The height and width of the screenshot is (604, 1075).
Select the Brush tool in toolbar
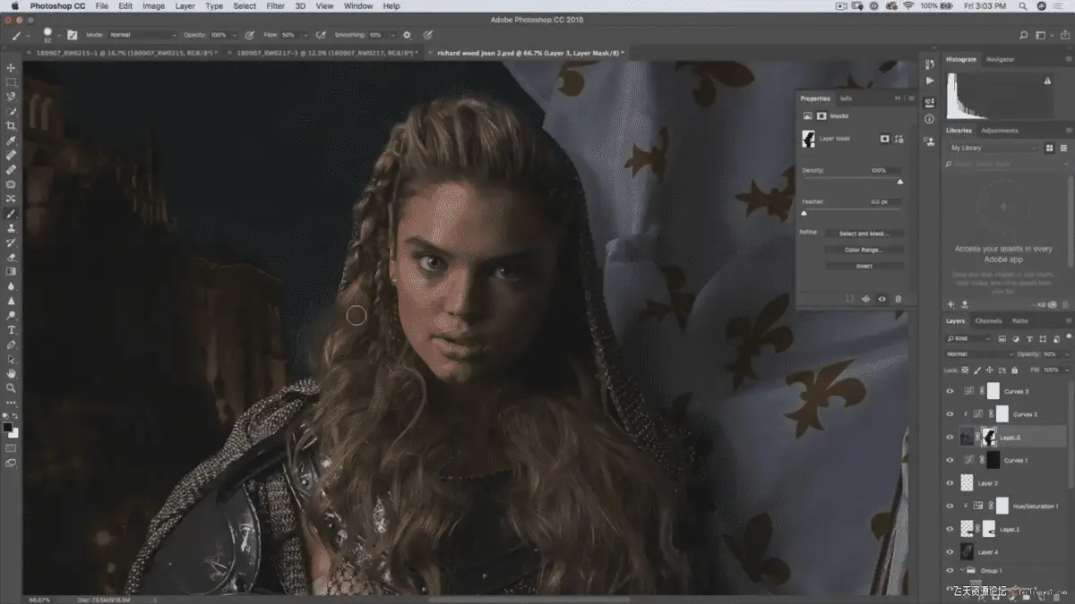click(11, 214)
